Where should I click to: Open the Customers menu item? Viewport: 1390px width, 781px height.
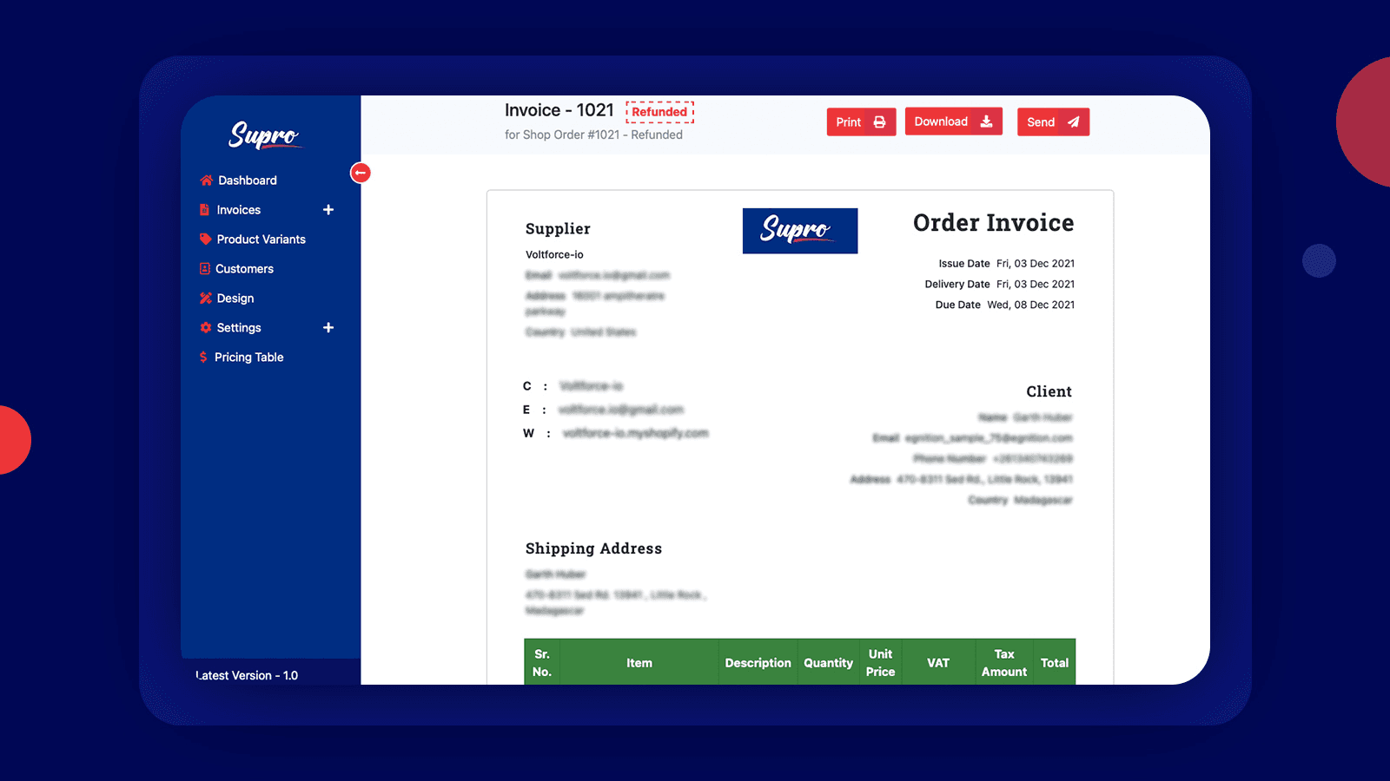[245, 268]
